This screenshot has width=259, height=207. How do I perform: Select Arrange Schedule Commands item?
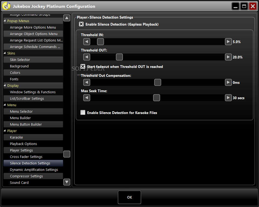pos(33,47)
